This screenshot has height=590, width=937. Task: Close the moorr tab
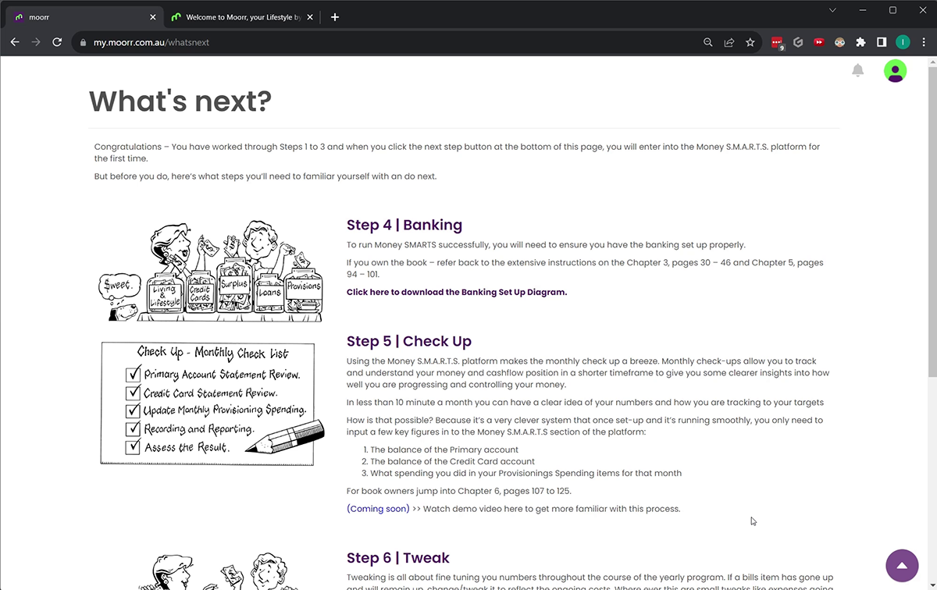[x=152, y=16]
